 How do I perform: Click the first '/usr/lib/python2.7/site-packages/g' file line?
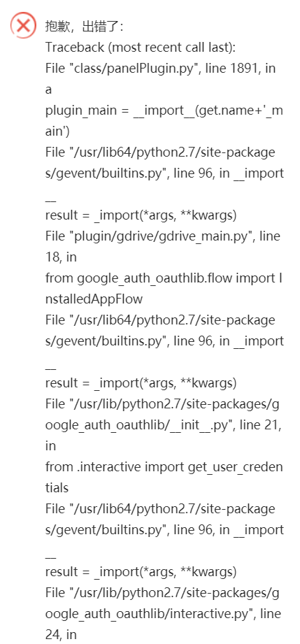point(162,404)
